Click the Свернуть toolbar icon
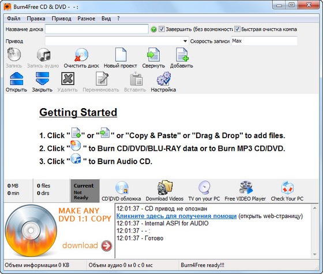The height and width of the screenshot is (274, 323). 153,54
